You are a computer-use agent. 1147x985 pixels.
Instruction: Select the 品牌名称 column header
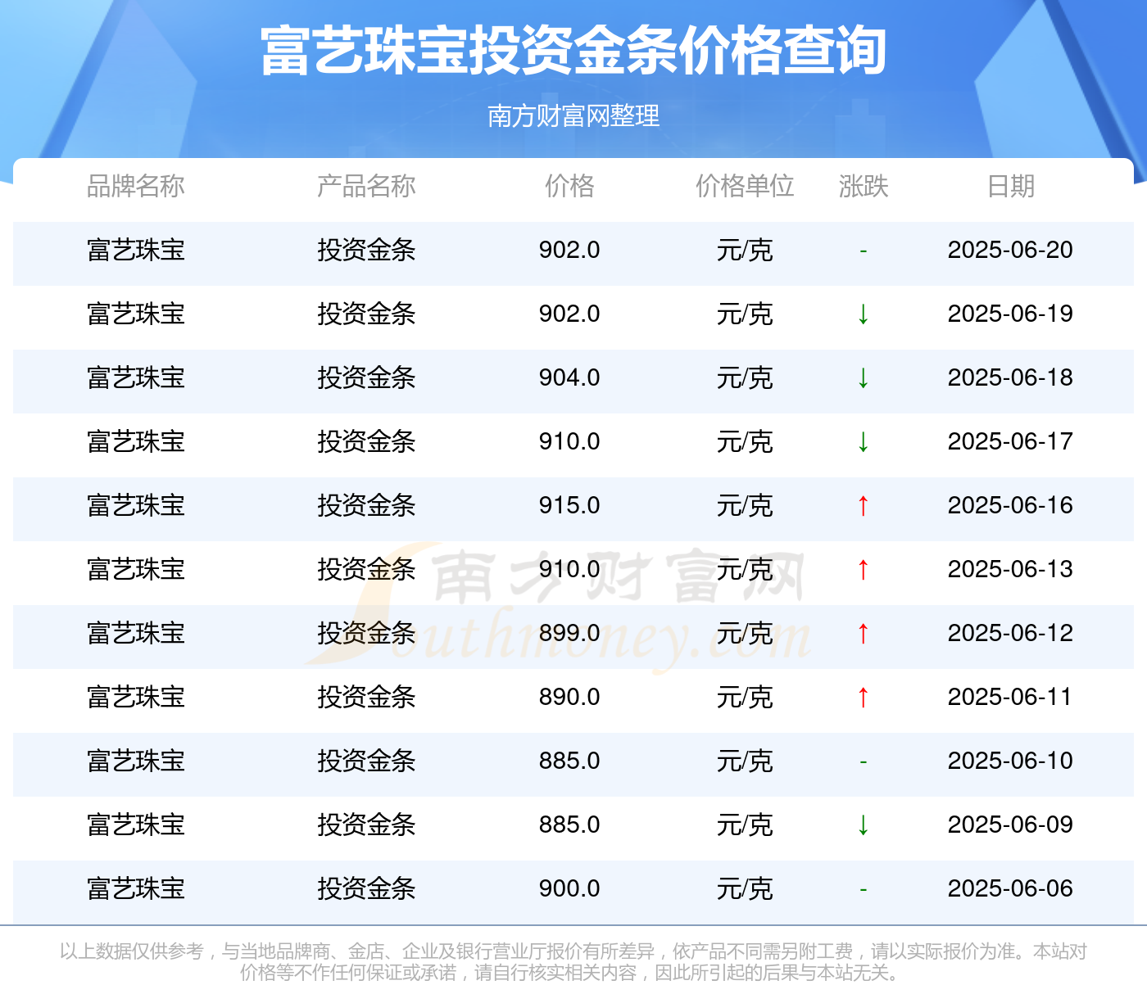click(x=136, y=186)
